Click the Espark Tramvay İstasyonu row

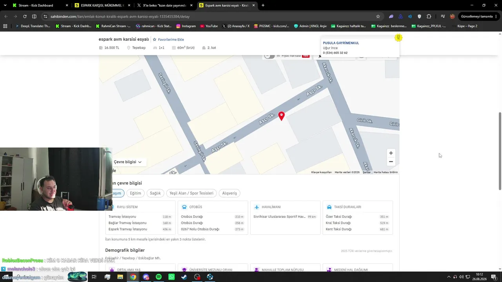(140, 229)
